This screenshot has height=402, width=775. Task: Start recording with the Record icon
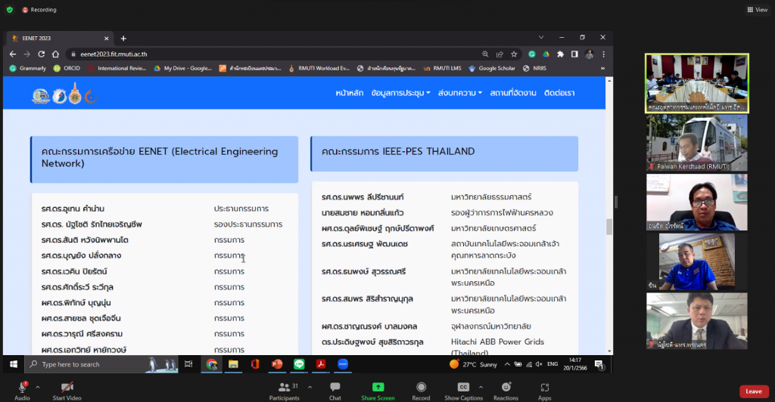coord(421,387)
